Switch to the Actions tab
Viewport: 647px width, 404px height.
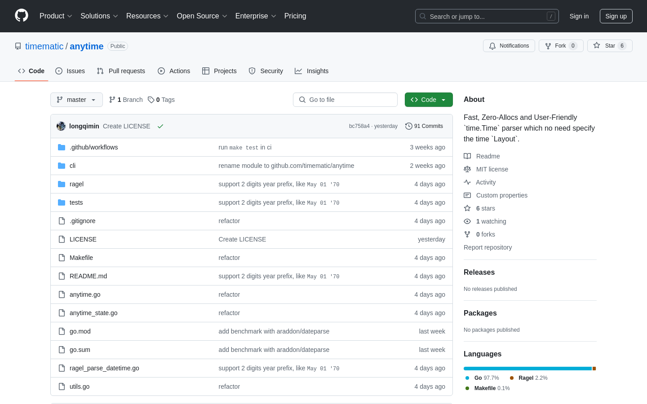(x=174, y=71)
